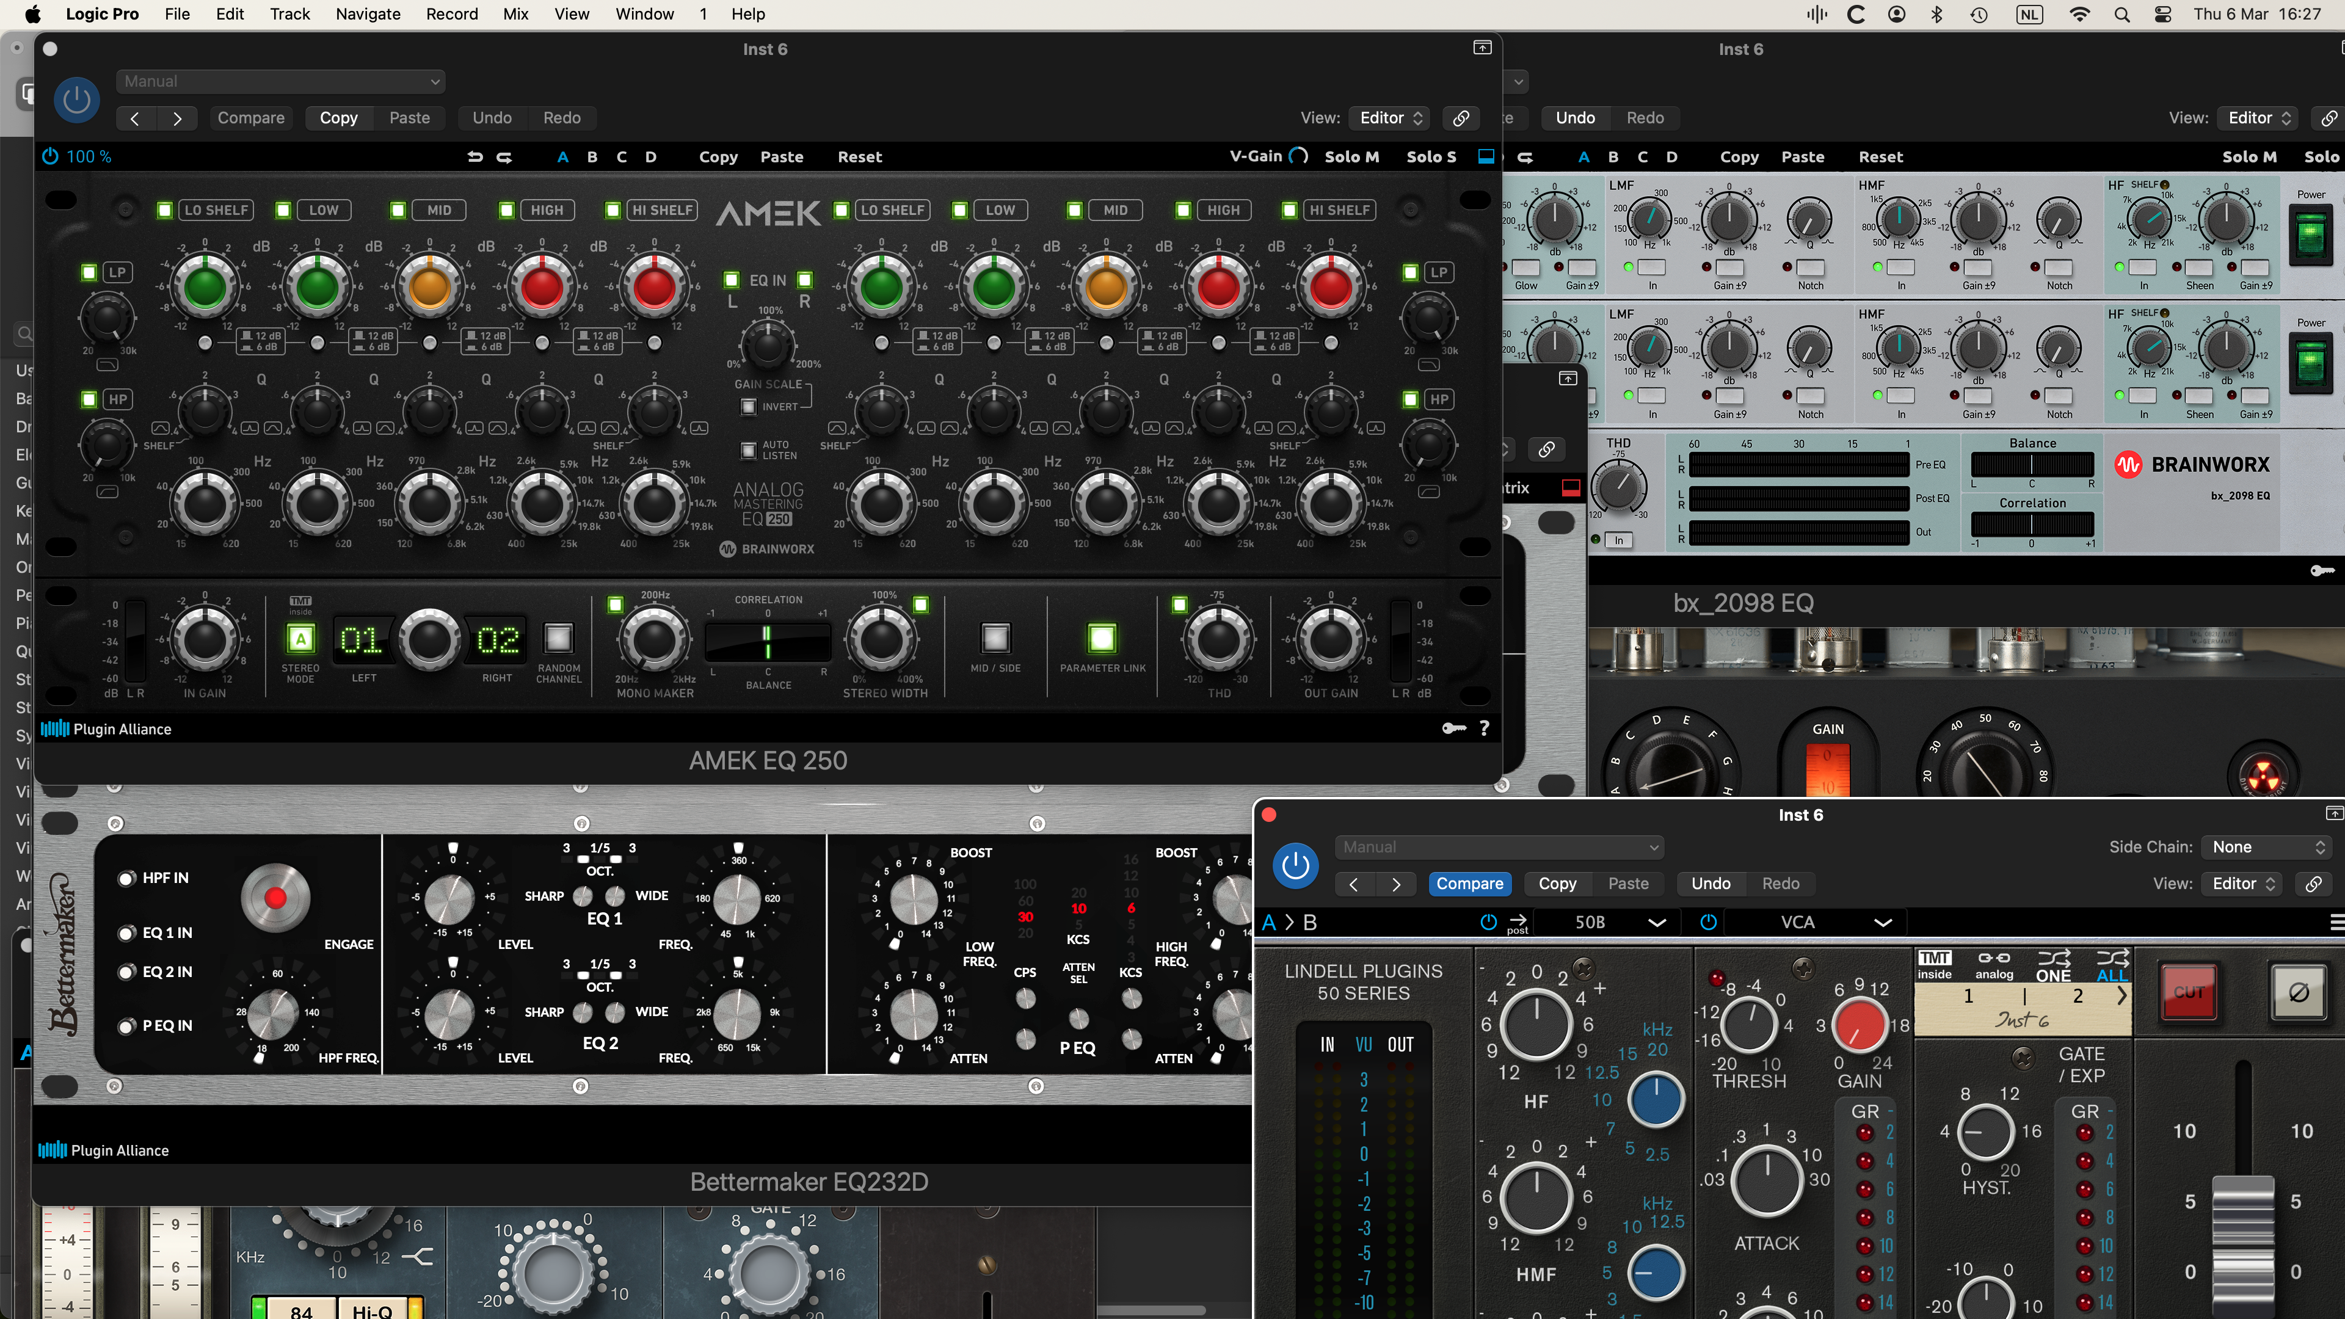
Task: Toggle the left LP filter enable
Action: pos(89,272)
